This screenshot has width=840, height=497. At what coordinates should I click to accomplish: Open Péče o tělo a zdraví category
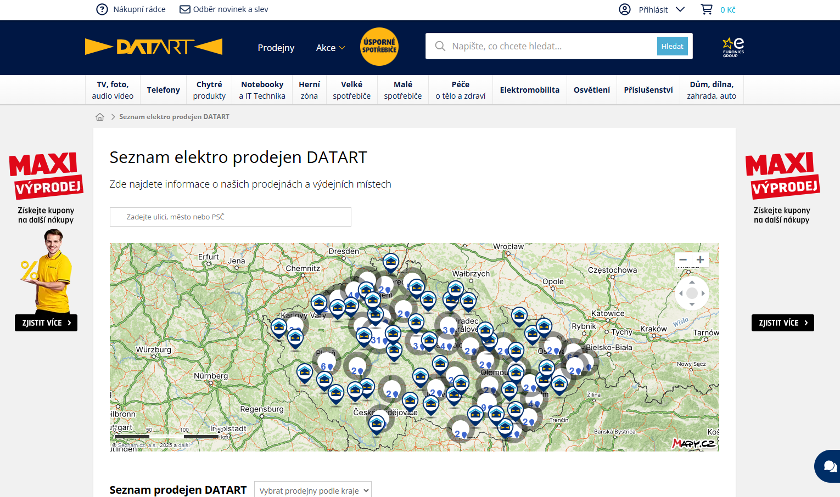461,90
